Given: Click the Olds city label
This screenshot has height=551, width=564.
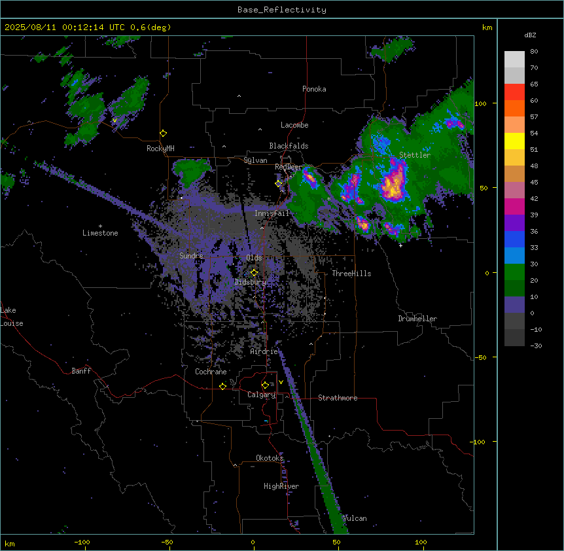Looking at the screenshot, I should tap(254, 258).
